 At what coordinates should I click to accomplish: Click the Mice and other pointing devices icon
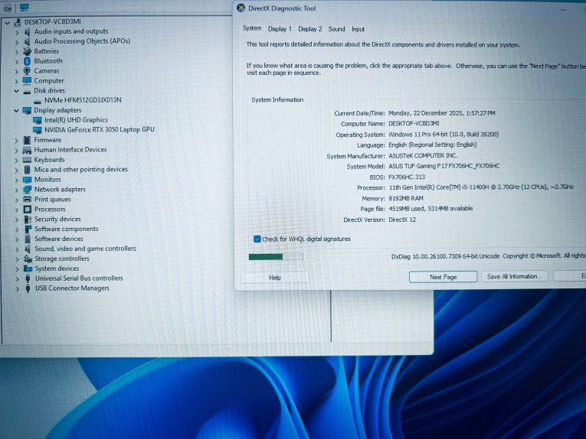pos(27,170)
